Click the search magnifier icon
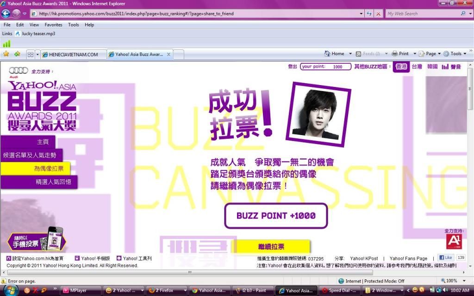The height and width of the screenshot is (296, 474). point(463,13)
